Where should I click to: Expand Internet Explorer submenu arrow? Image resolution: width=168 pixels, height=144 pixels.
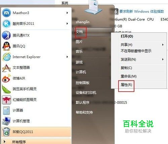click(x=67, y=57)
